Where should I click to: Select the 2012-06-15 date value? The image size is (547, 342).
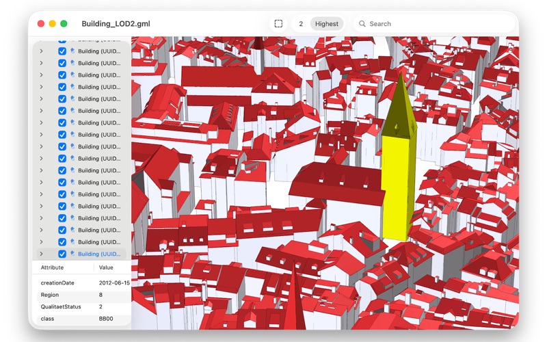point(114,282)
